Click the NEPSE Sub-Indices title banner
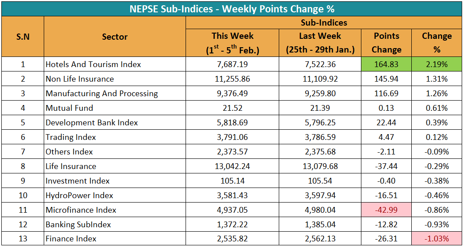 (x=231, y=8)
